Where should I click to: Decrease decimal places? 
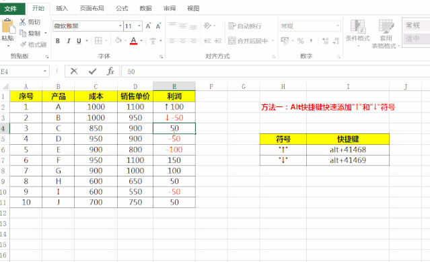336,41
